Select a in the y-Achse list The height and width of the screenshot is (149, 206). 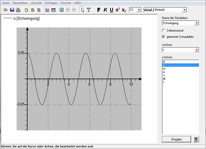click(180, 72)
